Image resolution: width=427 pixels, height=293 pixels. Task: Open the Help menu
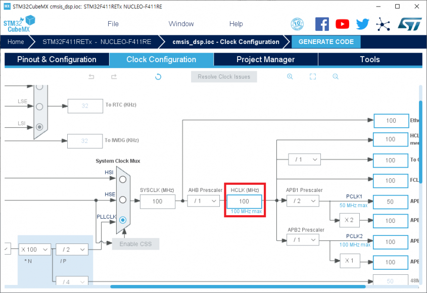pos(236,24)
